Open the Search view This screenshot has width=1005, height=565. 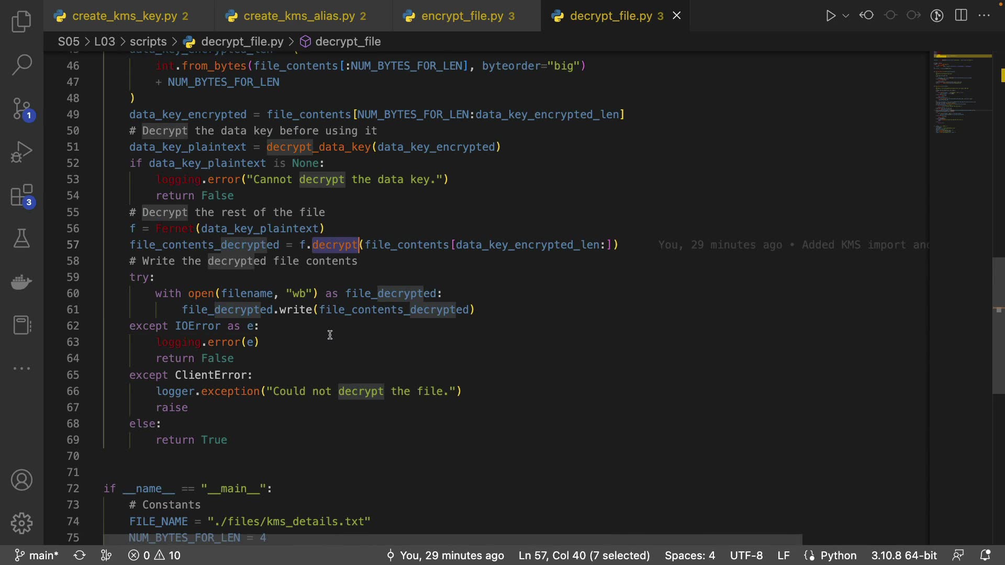tap(21, 65)
